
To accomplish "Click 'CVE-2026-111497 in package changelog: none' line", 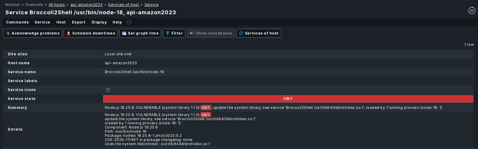I will click(x=148, y=140).
